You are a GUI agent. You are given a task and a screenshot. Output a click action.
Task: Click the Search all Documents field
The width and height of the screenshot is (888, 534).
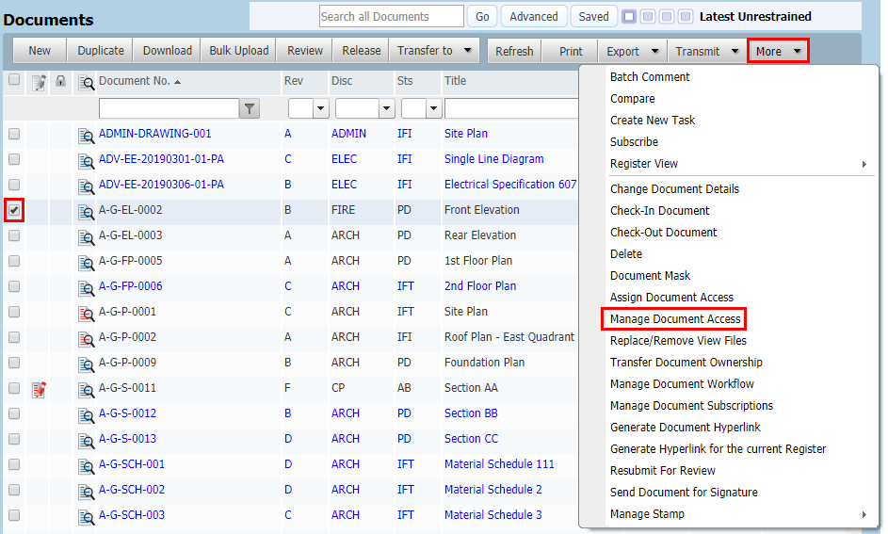click(x=391, y=17)
